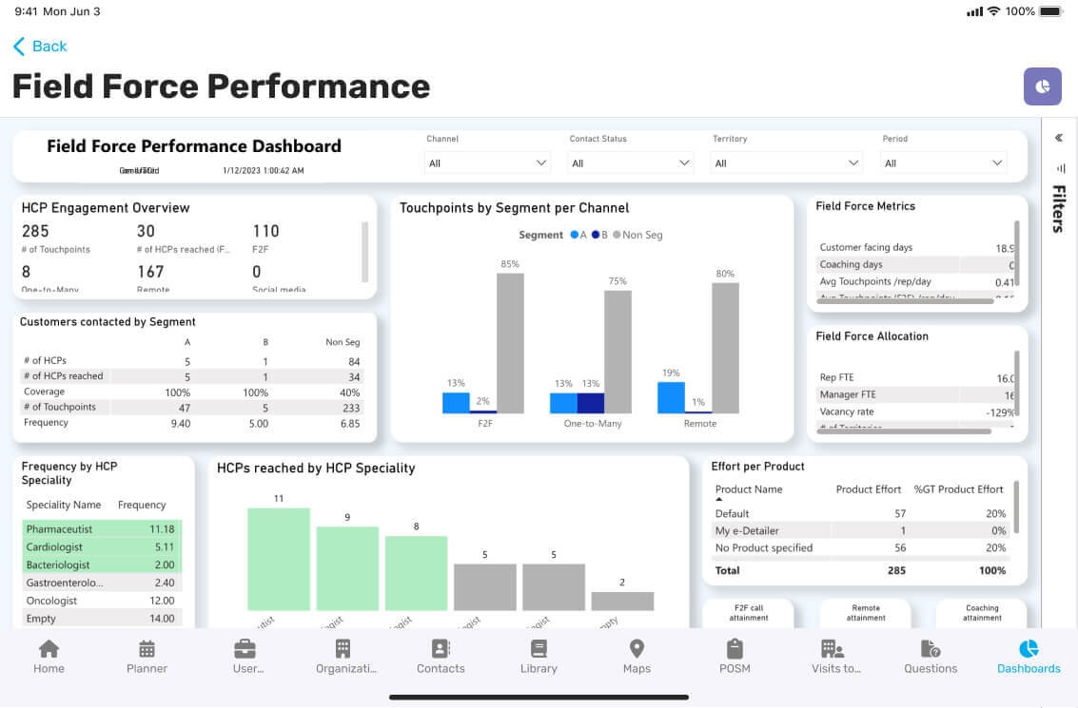This screenshot has width=1078, height=708.
Task: Click the # of HCPs reached row
Action: [192, 376]
